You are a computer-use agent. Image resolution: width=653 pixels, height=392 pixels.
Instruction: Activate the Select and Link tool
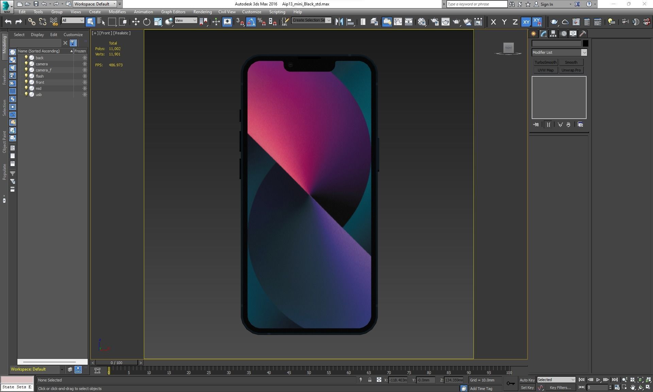(x=32, y=22)
